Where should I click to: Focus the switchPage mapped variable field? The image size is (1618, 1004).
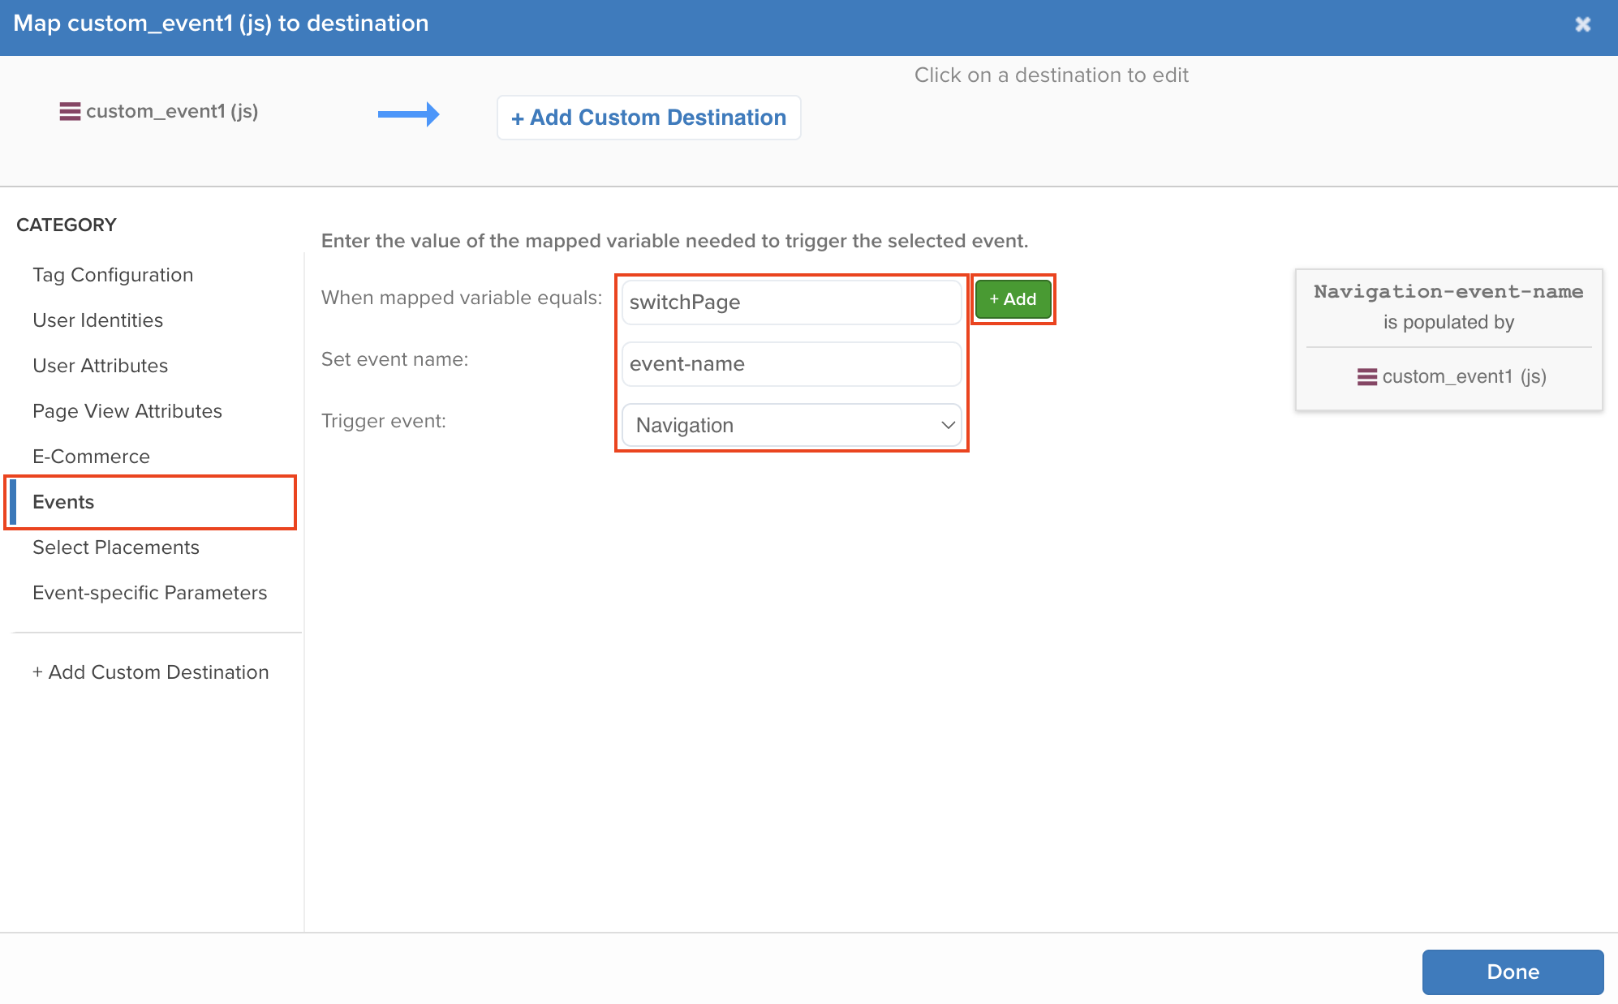pos(791,302)
